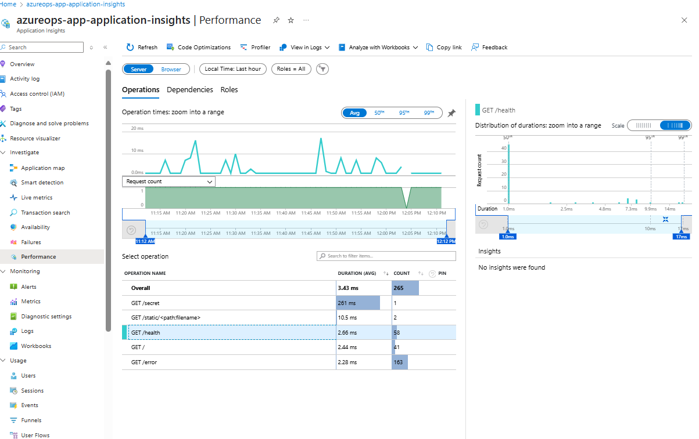Viewport: 699px width, 439px height.
Task: Collapse the sidebar with double chevron
Action: [105, 47]
